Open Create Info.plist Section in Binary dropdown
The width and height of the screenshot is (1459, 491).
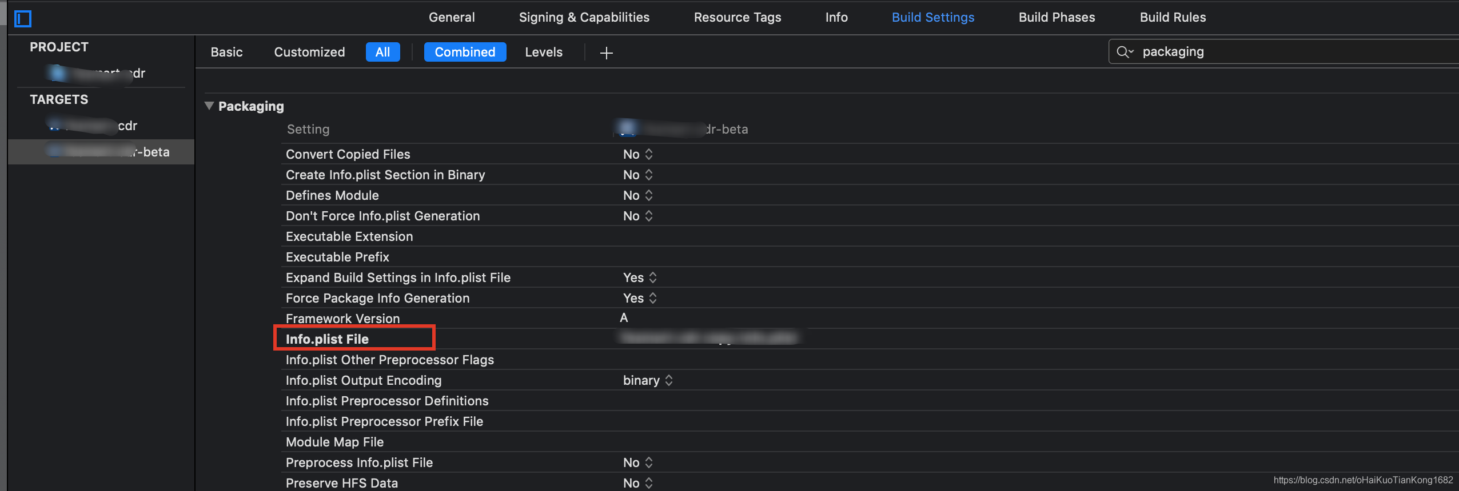(637, 175)
